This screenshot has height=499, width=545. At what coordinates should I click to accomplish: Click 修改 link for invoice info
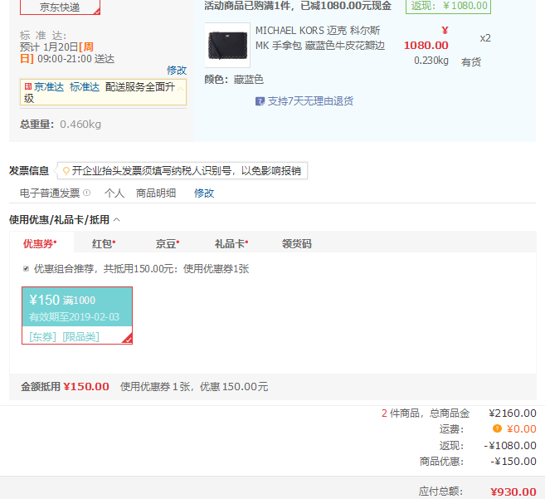[204, 193]
